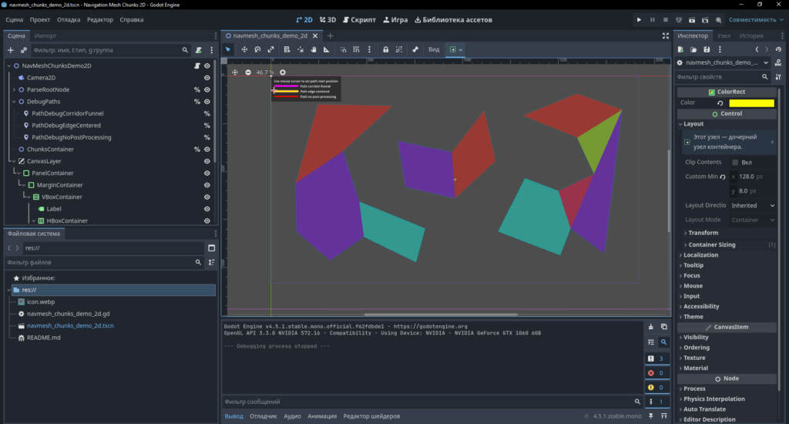The height and width of the screenshot is (424, 789).
Task: Open the Отладчик bottom panel
Action: 264,416
